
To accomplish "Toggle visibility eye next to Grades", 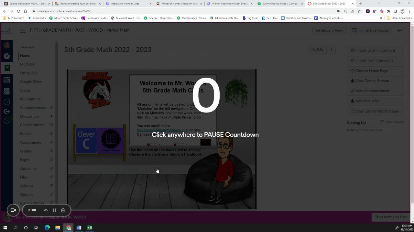I will click(x=51, y=151).
